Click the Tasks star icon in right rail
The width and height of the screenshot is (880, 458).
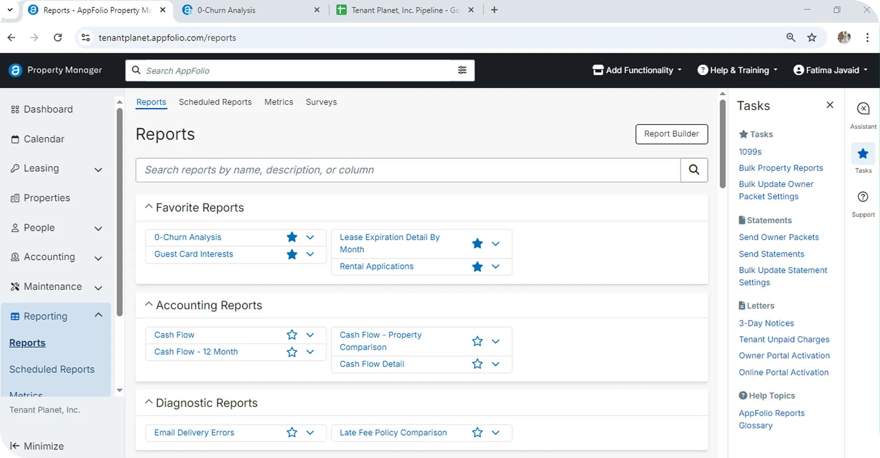(x=863, y=154)
